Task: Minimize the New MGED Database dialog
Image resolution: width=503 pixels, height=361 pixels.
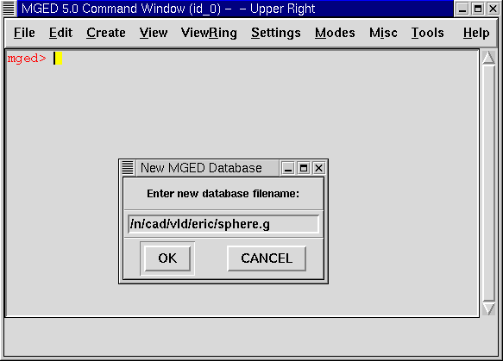Action: pos(288,168)
